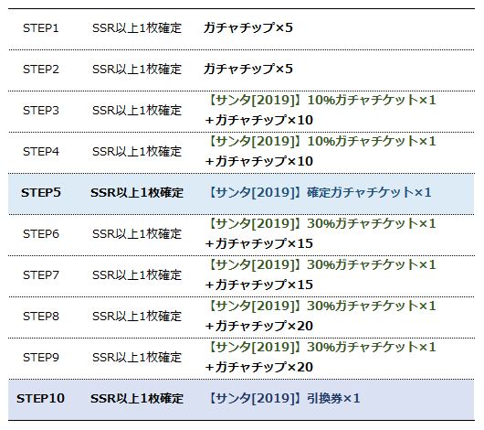
Task: Open STEP5 確定ガチャチケット×1 reward
Action: [x=320, y=192]
